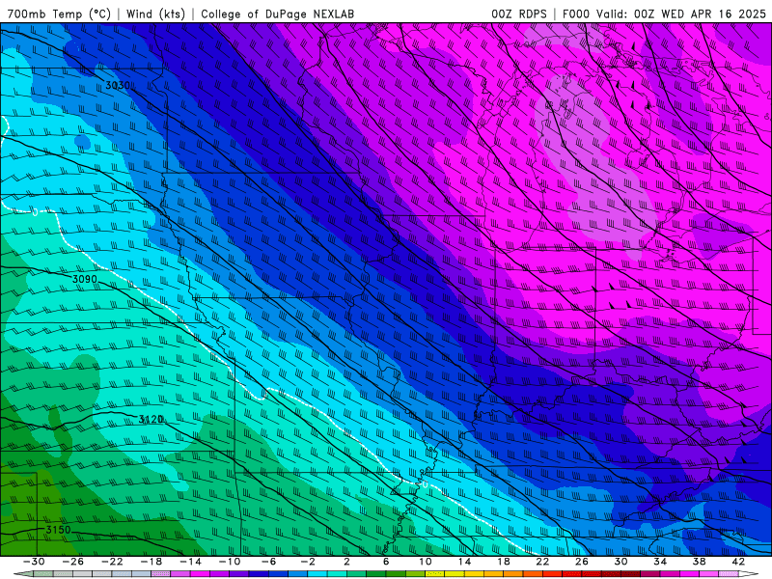Click the 30 colorbar tick label
Viewport: 772px width, 579px height.
[x=620, y=562]
